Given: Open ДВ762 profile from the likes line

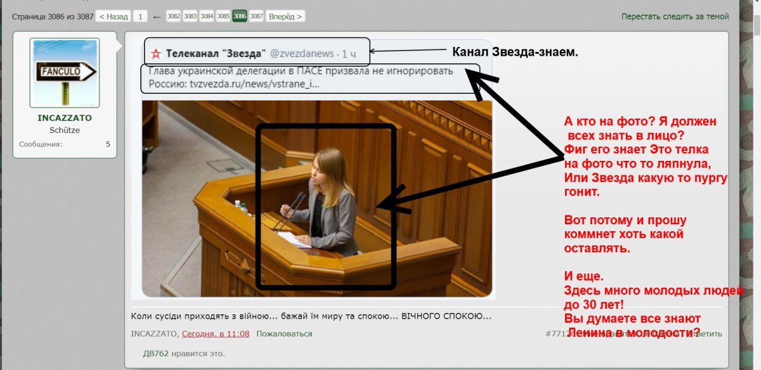Looking at the screenshot, I should [155, 353].
